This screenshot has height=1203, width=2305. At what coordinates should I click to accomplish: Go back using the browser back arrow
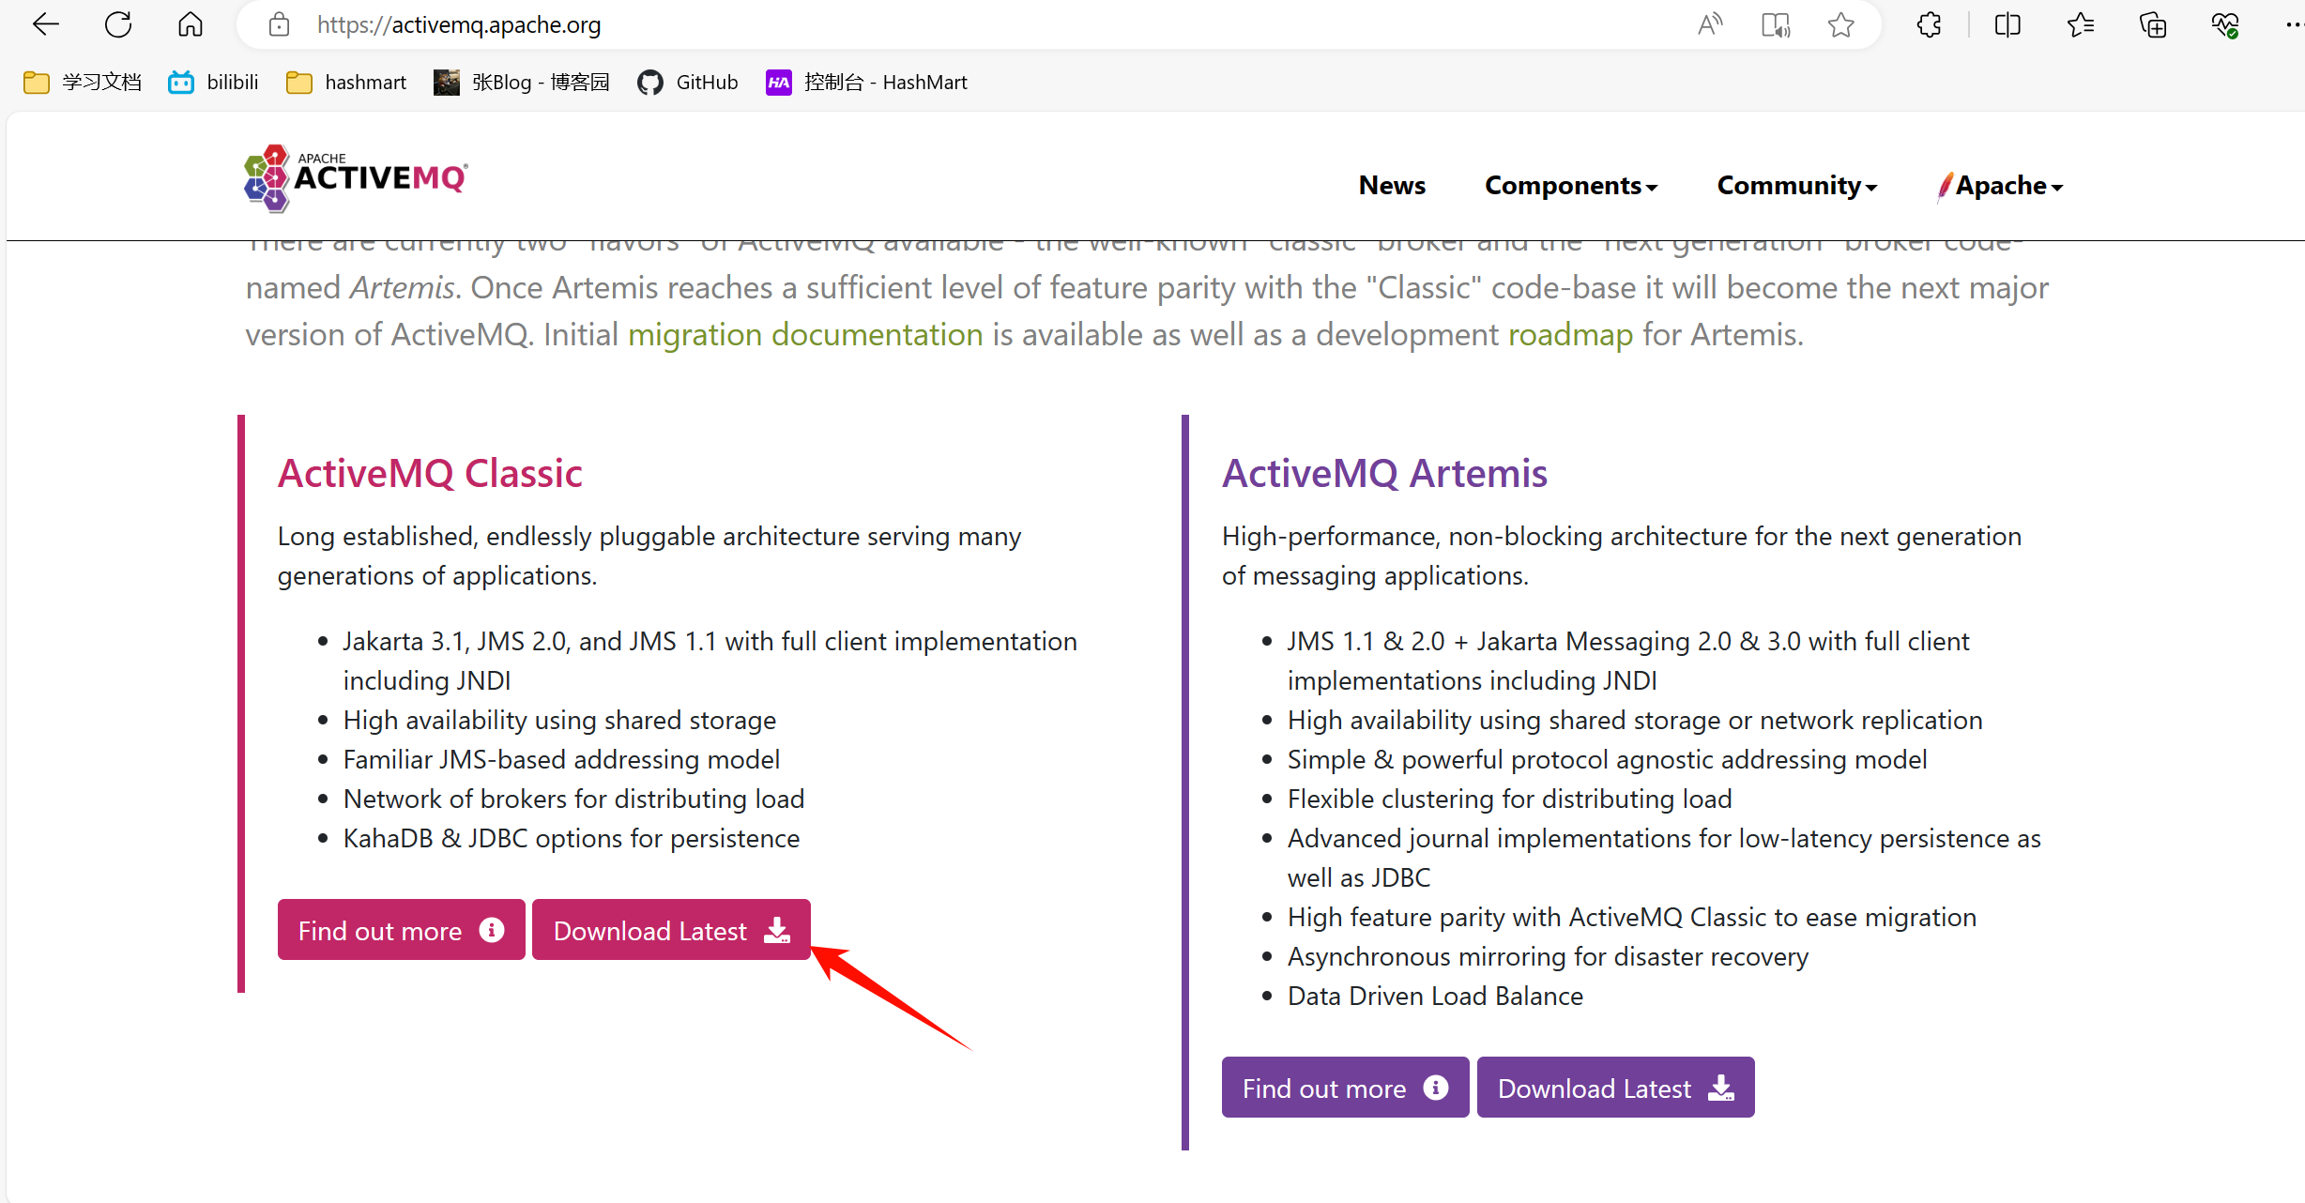tap(45, 24)
